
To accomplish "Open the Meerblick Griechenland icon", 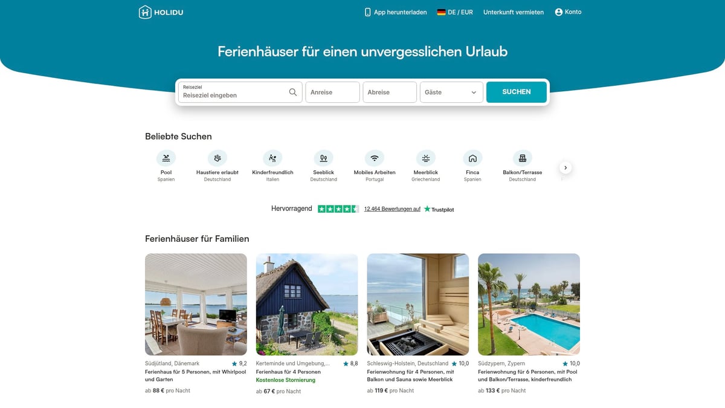I will pyautogui.click(x=426, y=158).
